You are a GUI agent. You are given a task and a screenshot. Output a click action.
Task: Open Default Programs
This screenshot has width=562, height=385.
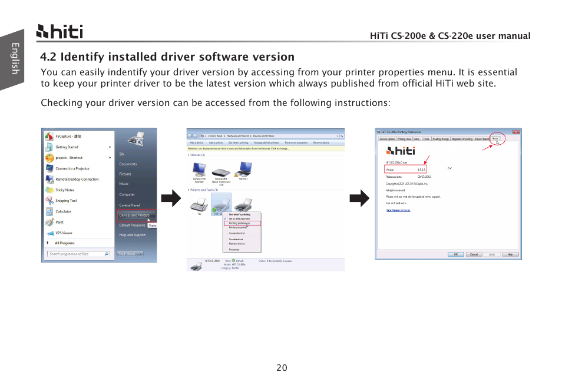[x=132, y=225]
